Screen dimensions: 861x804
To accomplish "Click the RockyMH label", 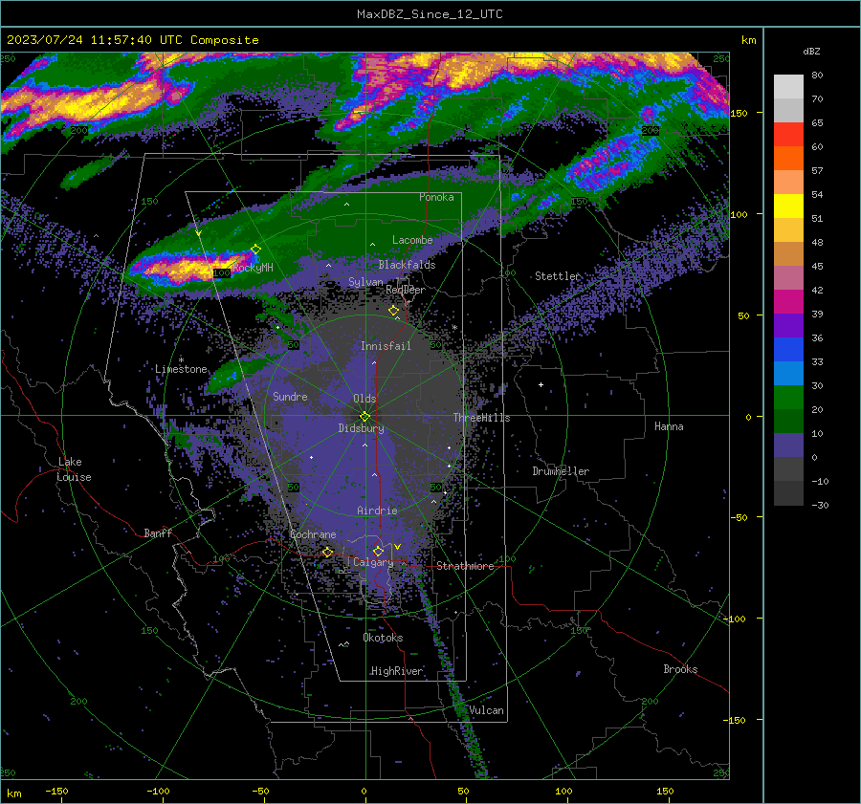I will 254,268.
